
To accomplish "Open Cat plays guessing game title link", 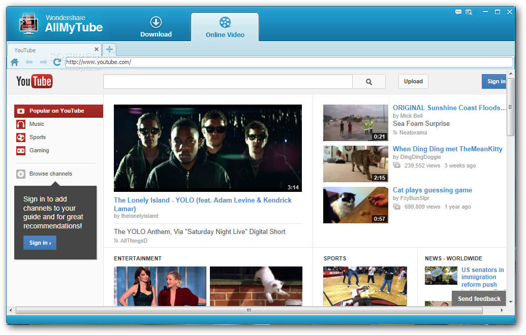I will click(432, 190).
